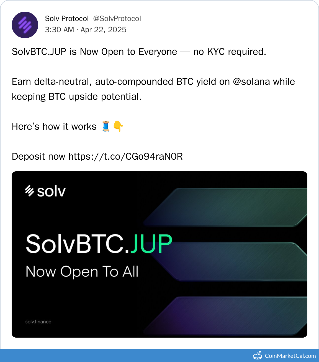Viewport: 319px width, 362px height.
Task: Click solv.finance text in banner corner
Action: coord(38,322)
